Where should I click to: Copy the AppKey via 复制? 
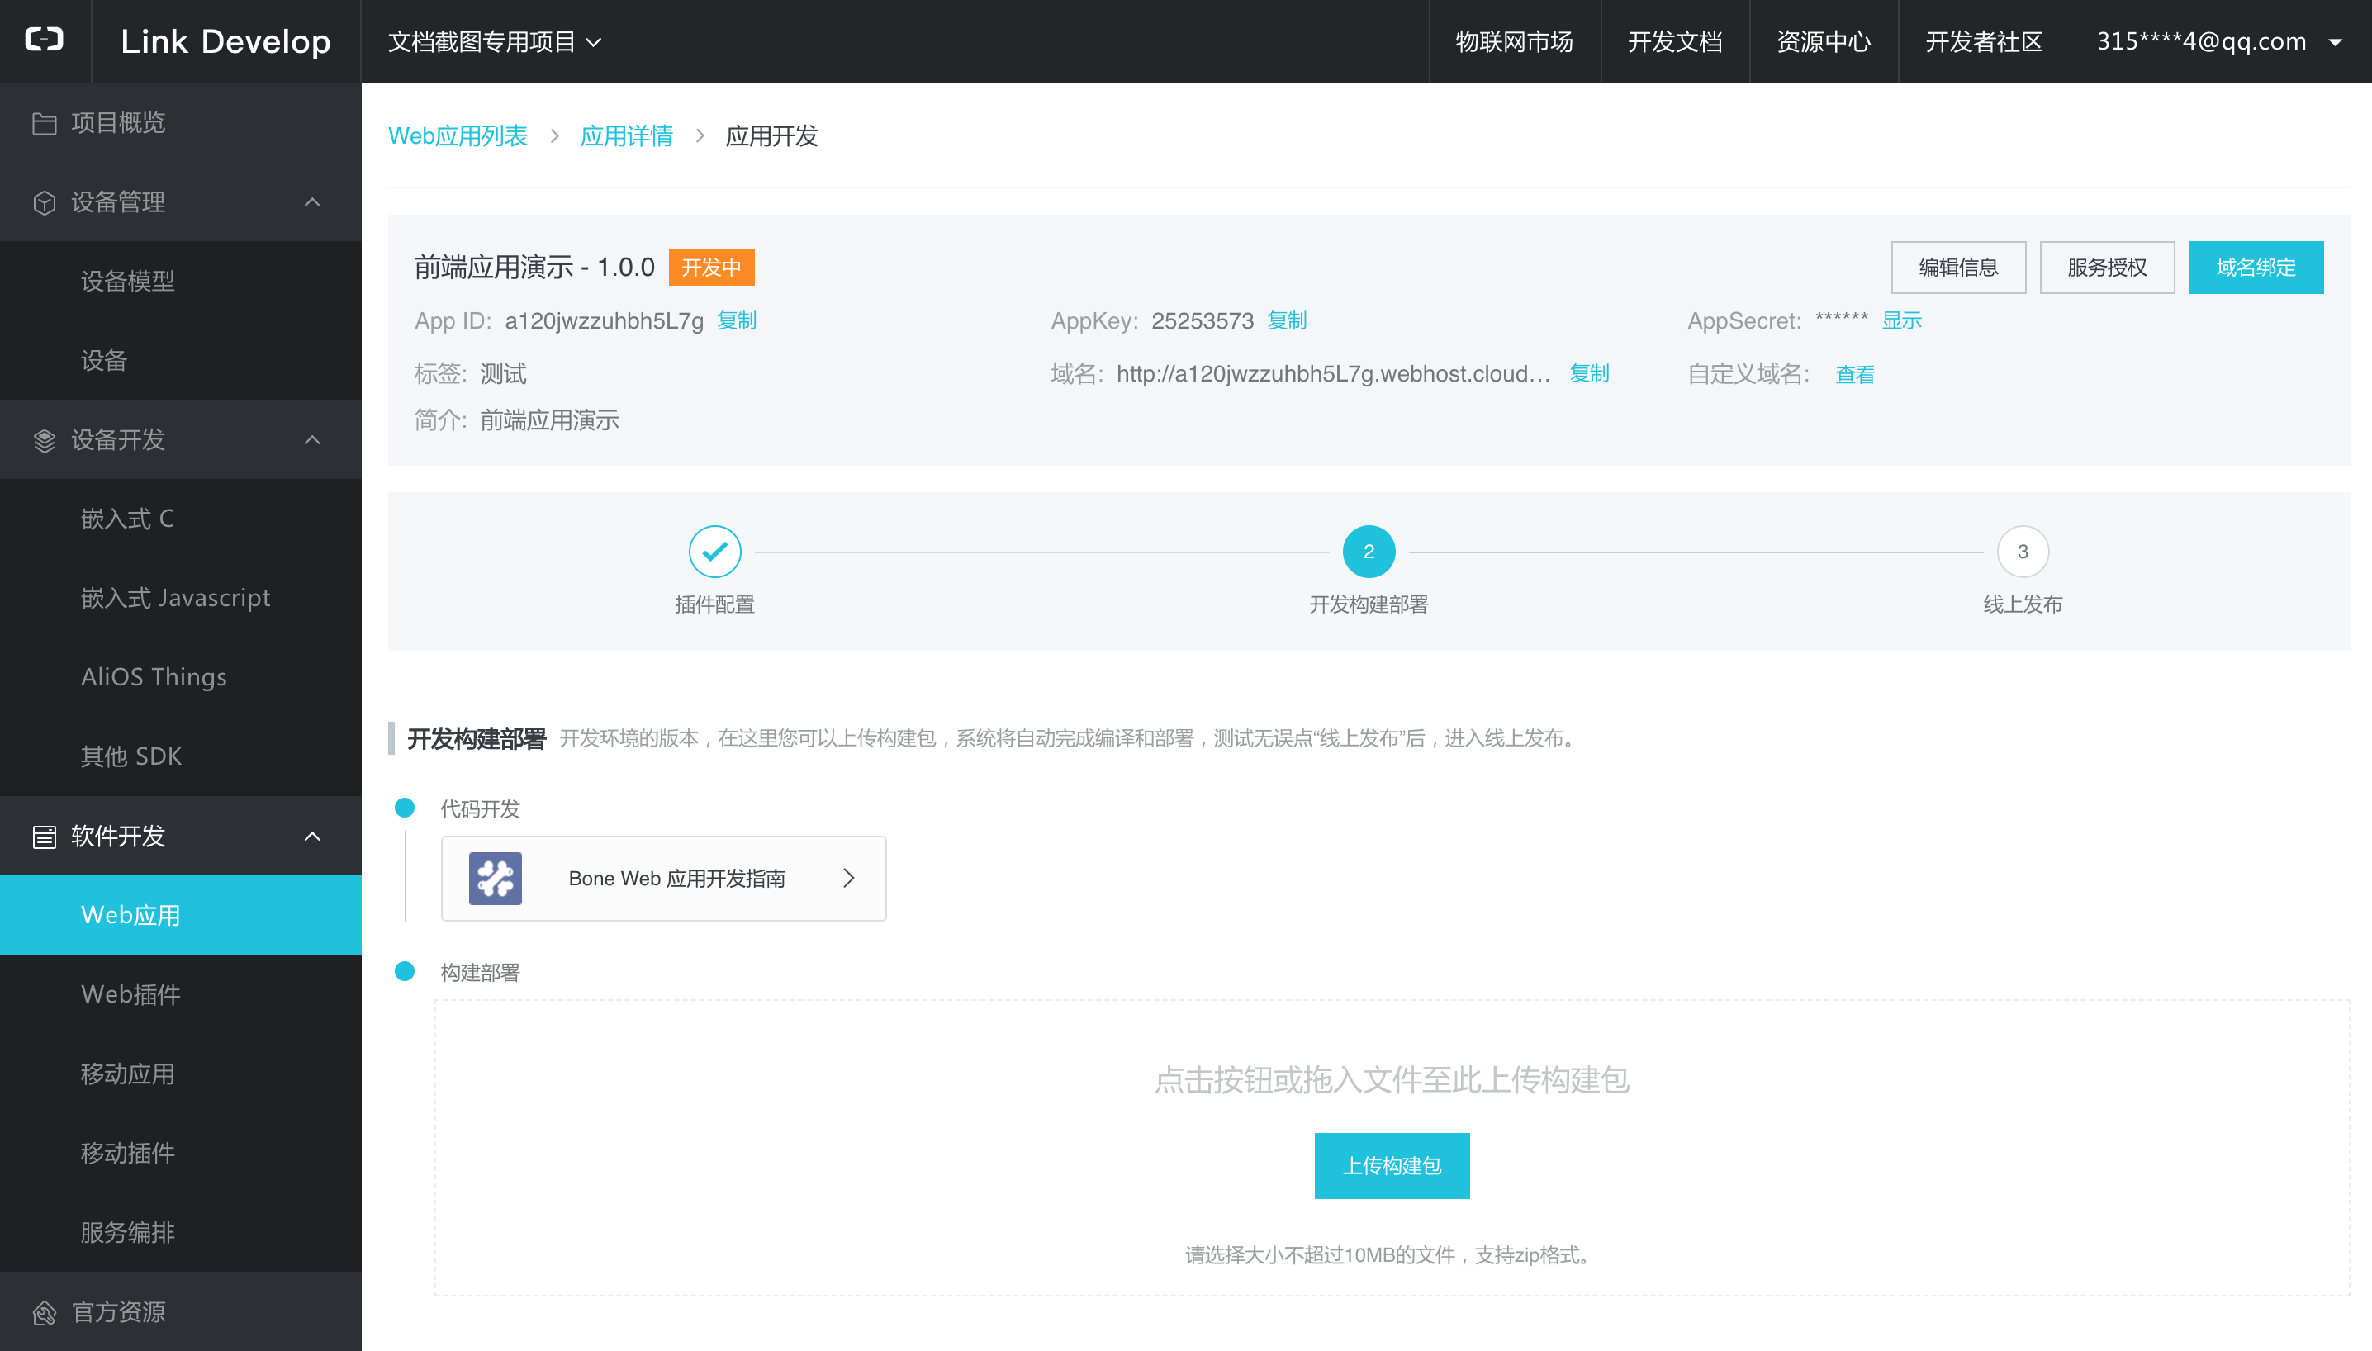(x=1287, y=321)
